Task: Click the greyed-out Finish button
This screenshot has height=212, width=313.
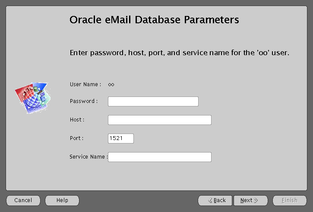Action: point(289,200)
